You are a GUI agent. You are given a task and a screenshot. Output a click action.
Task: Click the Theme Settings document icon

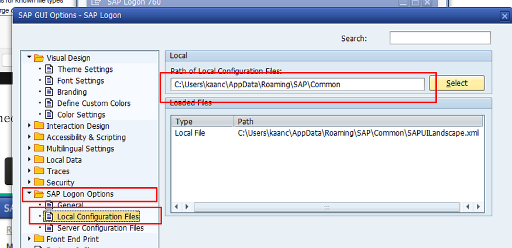pyautogui.click(x=49, y=69)
